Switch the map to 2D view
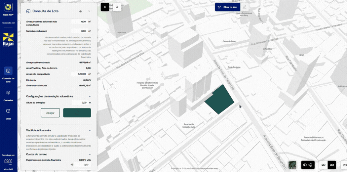 (x=323, y=165)
